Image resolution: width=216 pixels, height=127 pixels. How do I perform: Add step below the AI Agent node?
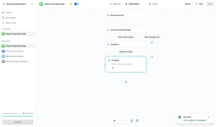[126, 82]
